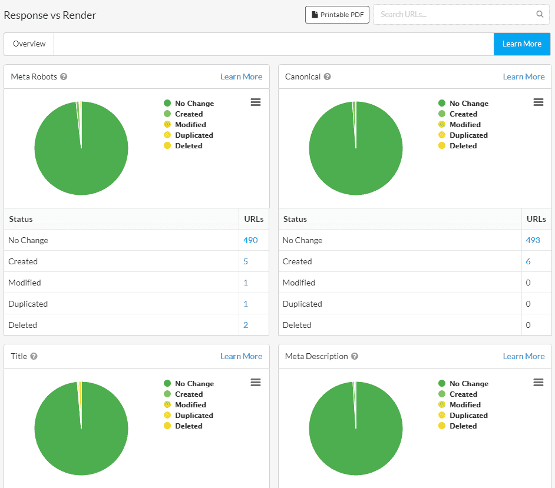Image resolution: width=555 pixels, height=488 pixels.
Task: Toggle Modified legend in Canonical chart
Action: tap(460, 124)
